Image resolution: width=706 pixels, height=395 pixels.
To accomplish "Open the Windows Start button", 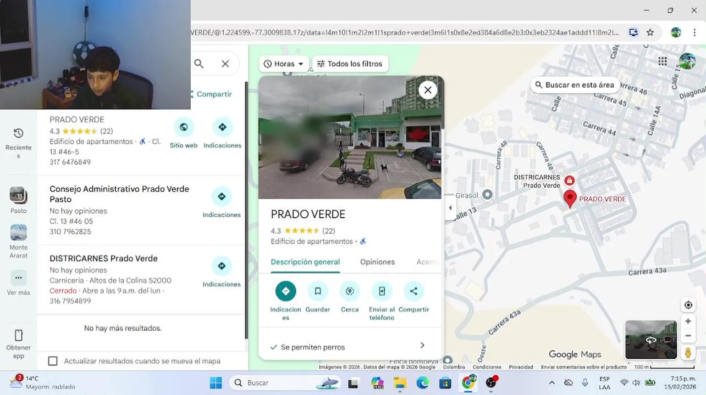I will 216,383.
